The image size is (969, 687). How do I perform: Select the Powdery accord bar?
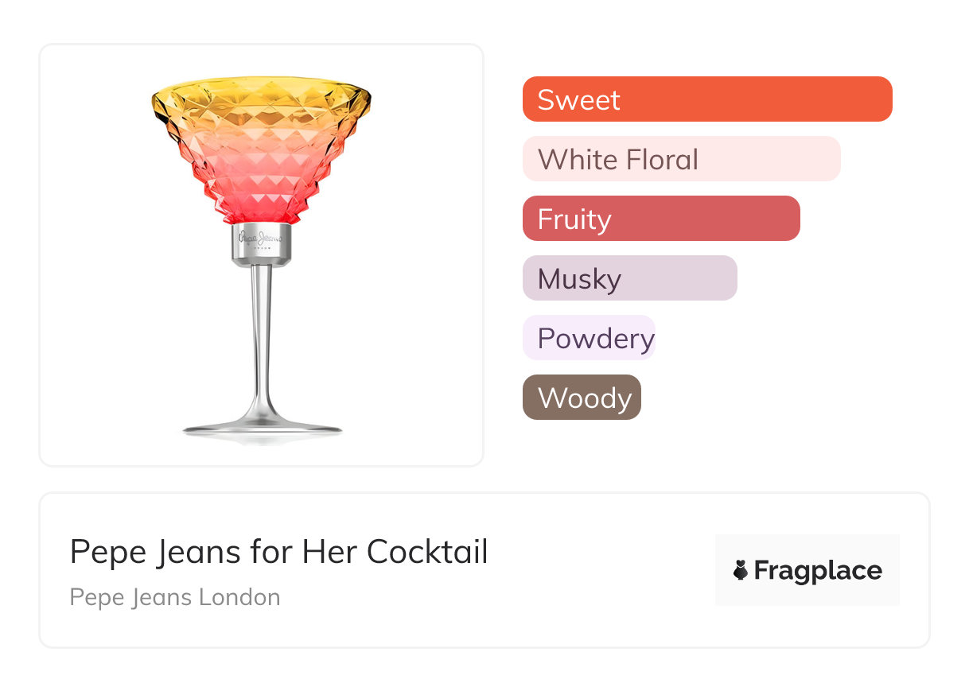(x=589, y=338)
